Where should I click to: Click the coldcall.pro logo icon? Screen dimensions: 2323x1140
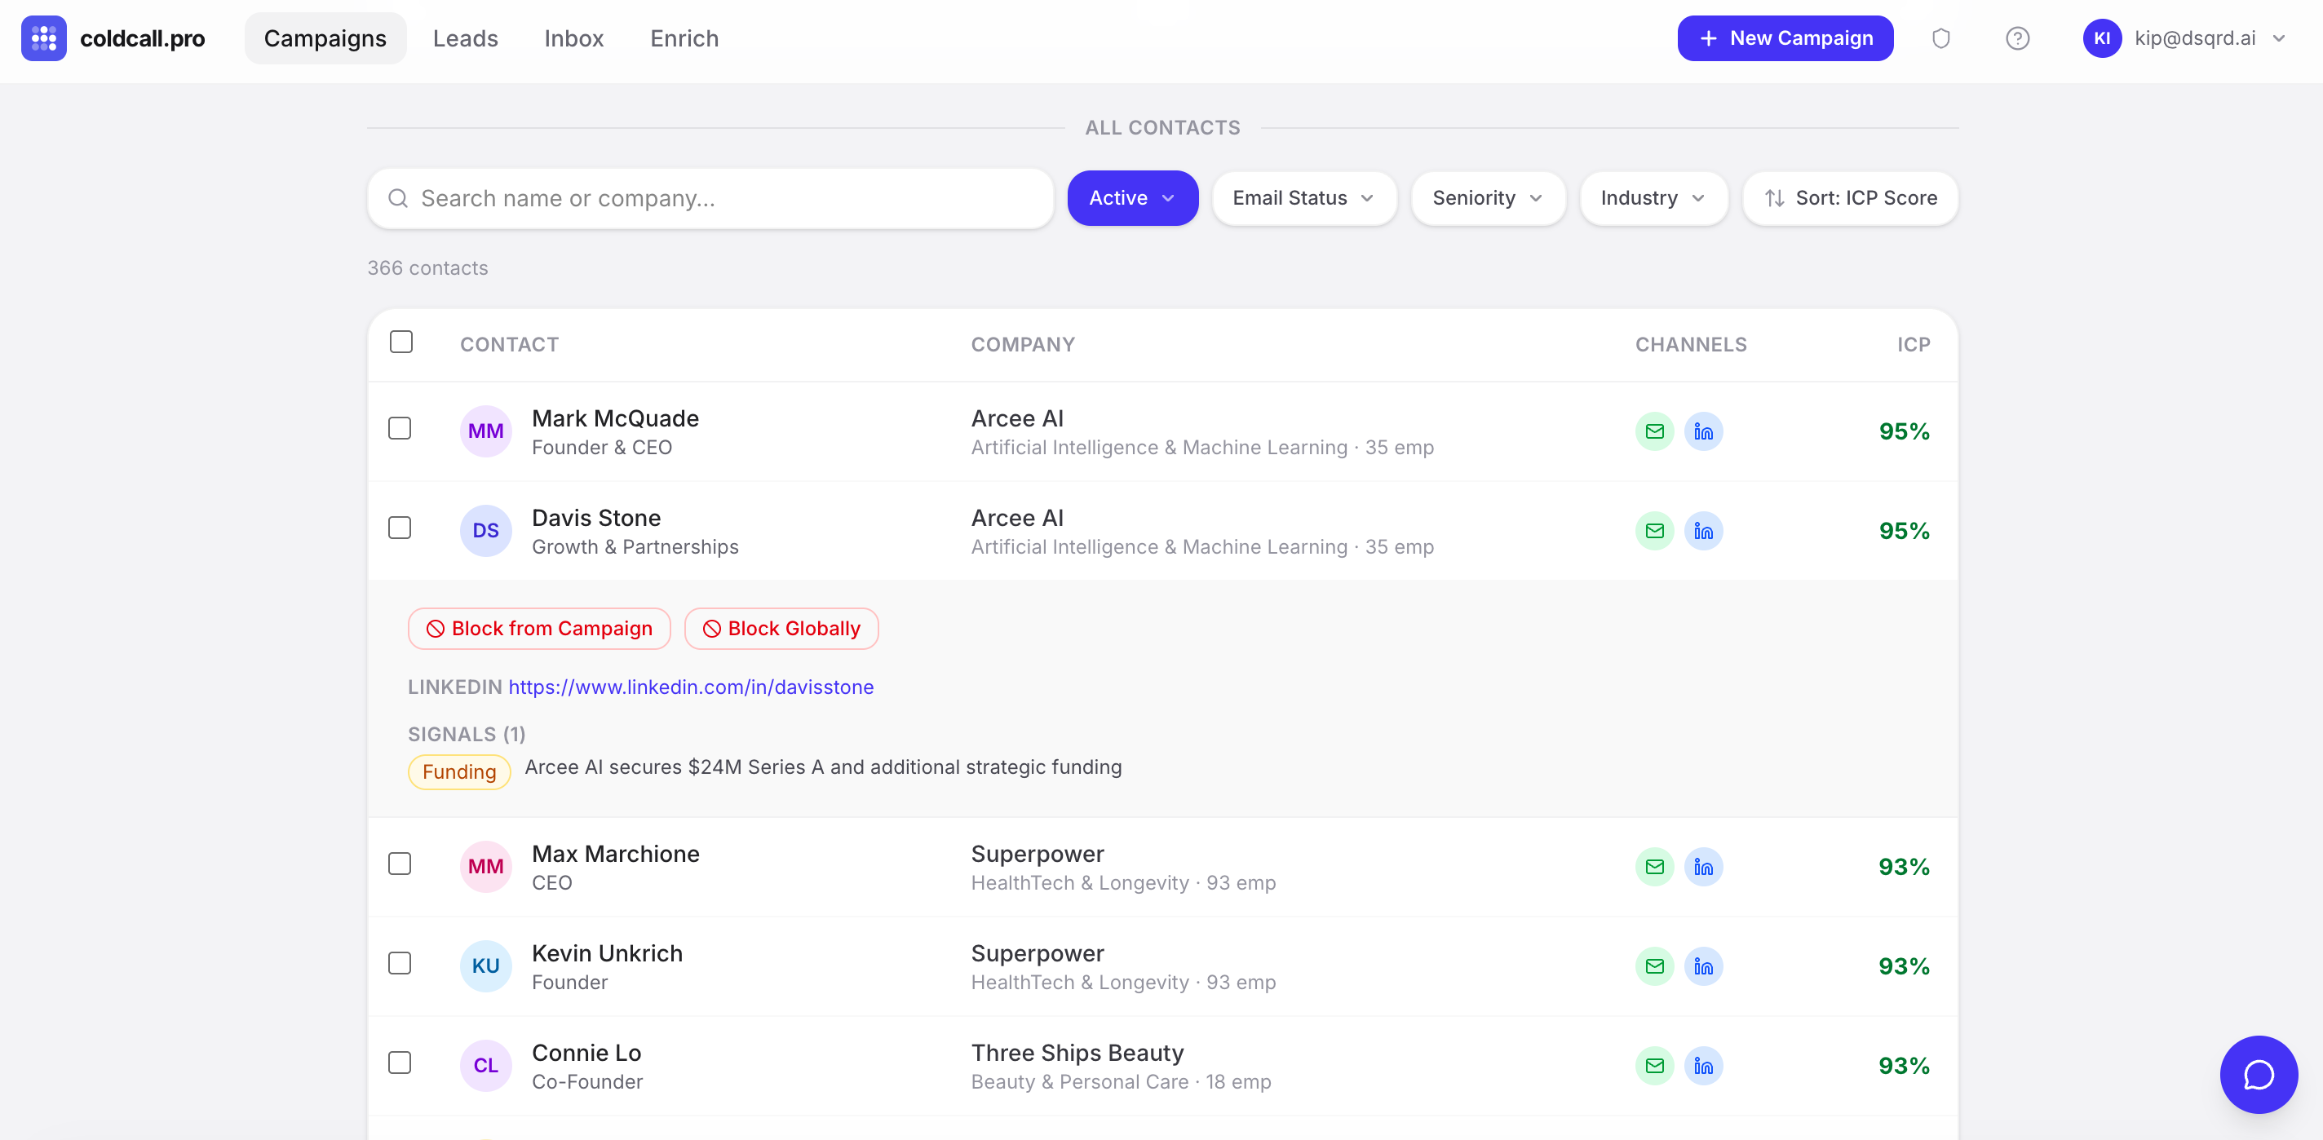tap(43, 38)
